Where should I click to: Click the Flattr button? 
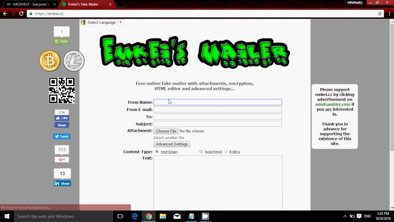(x=62, y=41)
